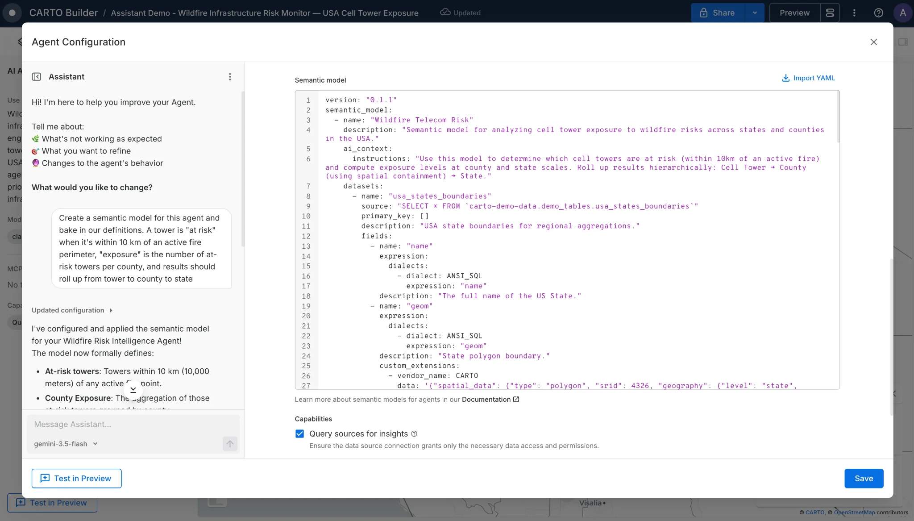914x521 pixels.
Task: Click the code editor vertical scrollbar
Action: [x=838, y=117]
